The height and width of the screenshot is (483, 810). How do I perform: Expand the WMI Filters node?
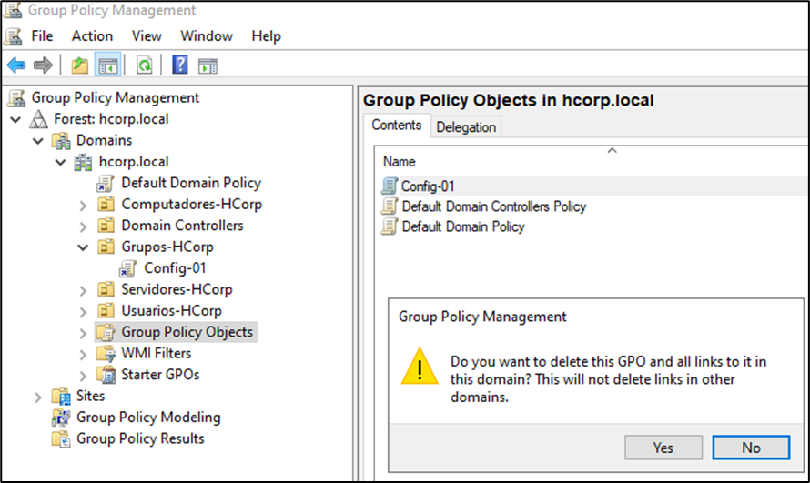point(83,354)
